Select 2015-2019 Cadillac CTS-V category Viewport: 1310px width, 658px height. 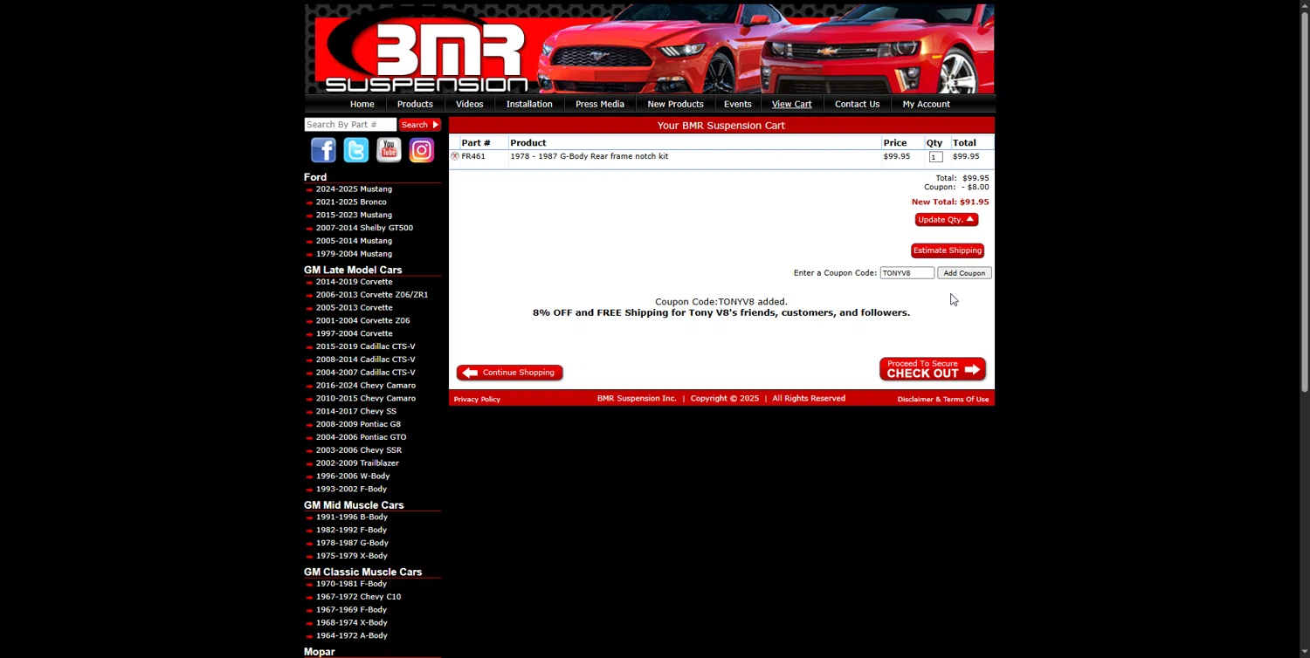pyautogui.click(x=365, y=346)
